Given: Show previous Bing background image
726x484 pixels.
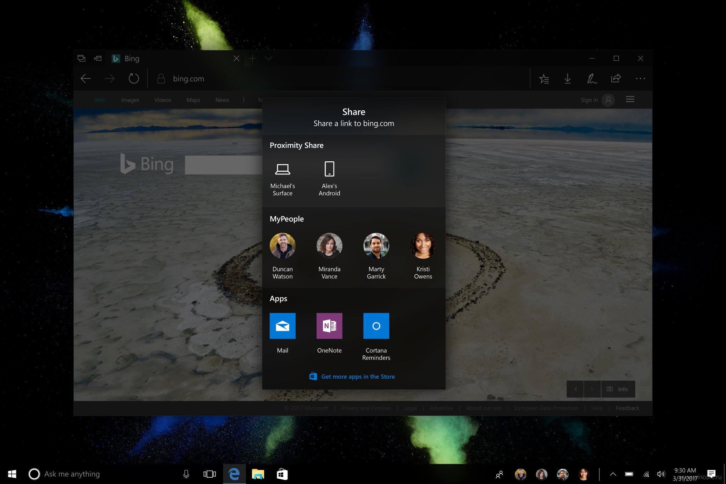Looking at the screenshot, I should click(x=575, y=389).
